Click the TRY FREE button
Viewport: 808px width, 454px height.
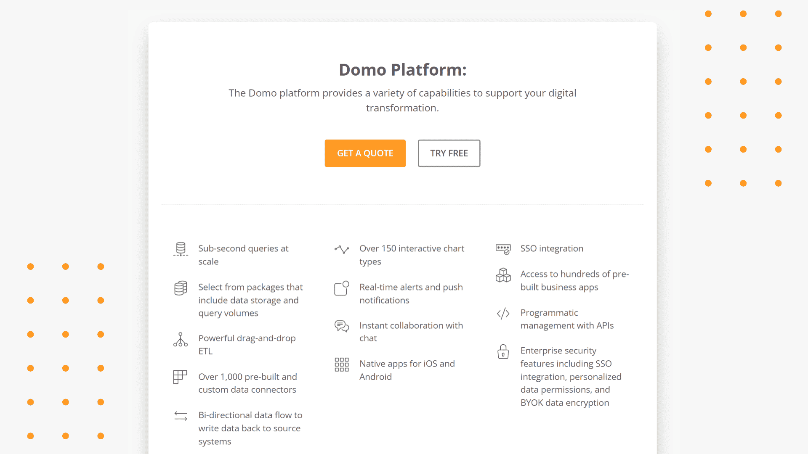pyautogui.click(x=449, y=153)
